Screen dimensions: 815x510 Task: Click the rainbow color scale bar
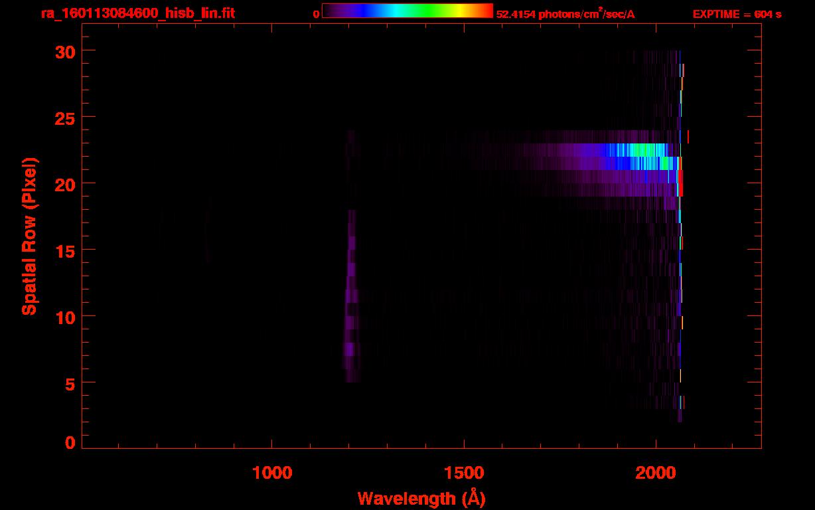click(x=407, y=11)
